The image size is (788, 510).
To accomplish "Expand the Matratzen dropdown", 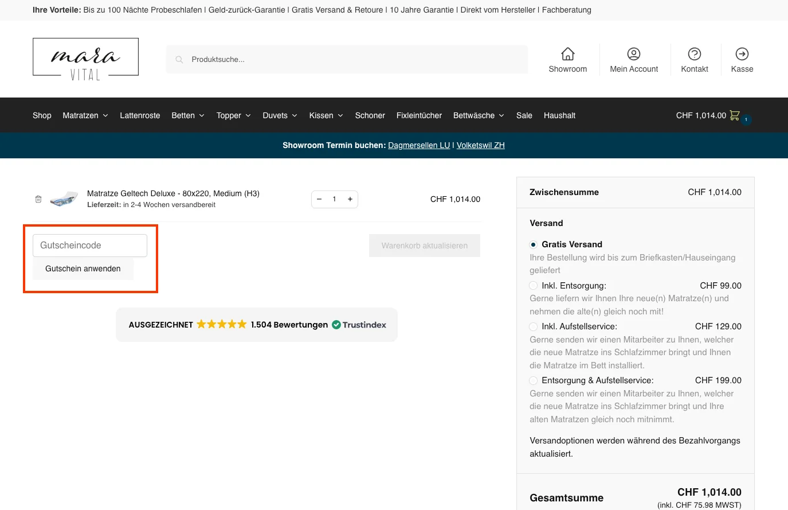I will tap(85, 115).
